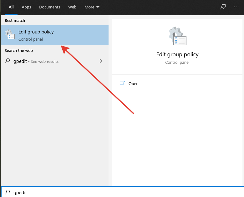
Task: Switch to the Documents tab
Action: [x=49, y=7]
